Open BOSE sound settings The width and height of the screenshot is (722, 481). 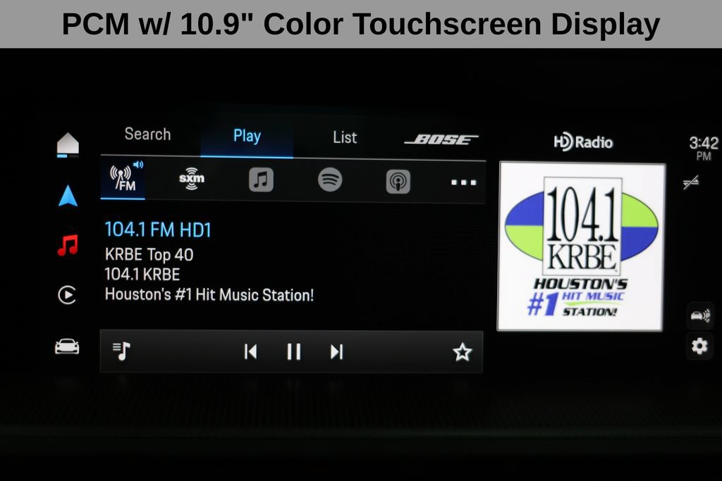click(x=441, y=139)
